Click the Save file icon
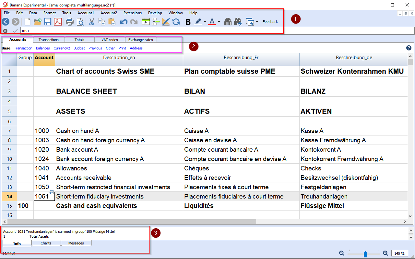The width and height of the screenshot is (415, 259). (48, 22)
